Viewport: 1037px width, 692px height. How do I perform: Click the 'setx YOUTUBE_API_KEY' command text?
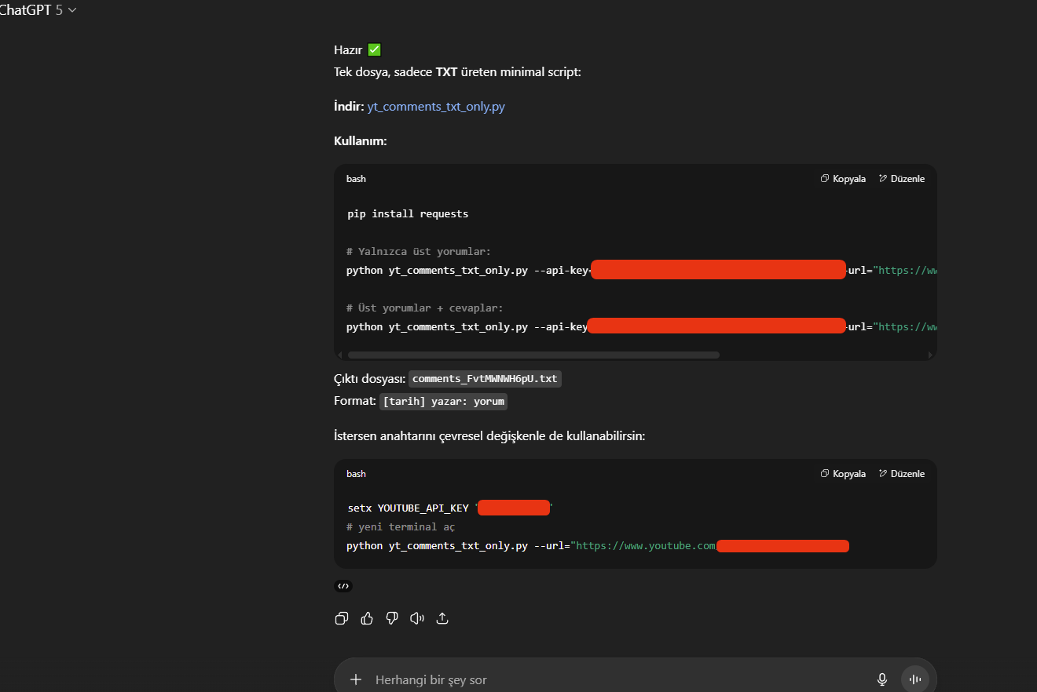(x=408, y=508)
